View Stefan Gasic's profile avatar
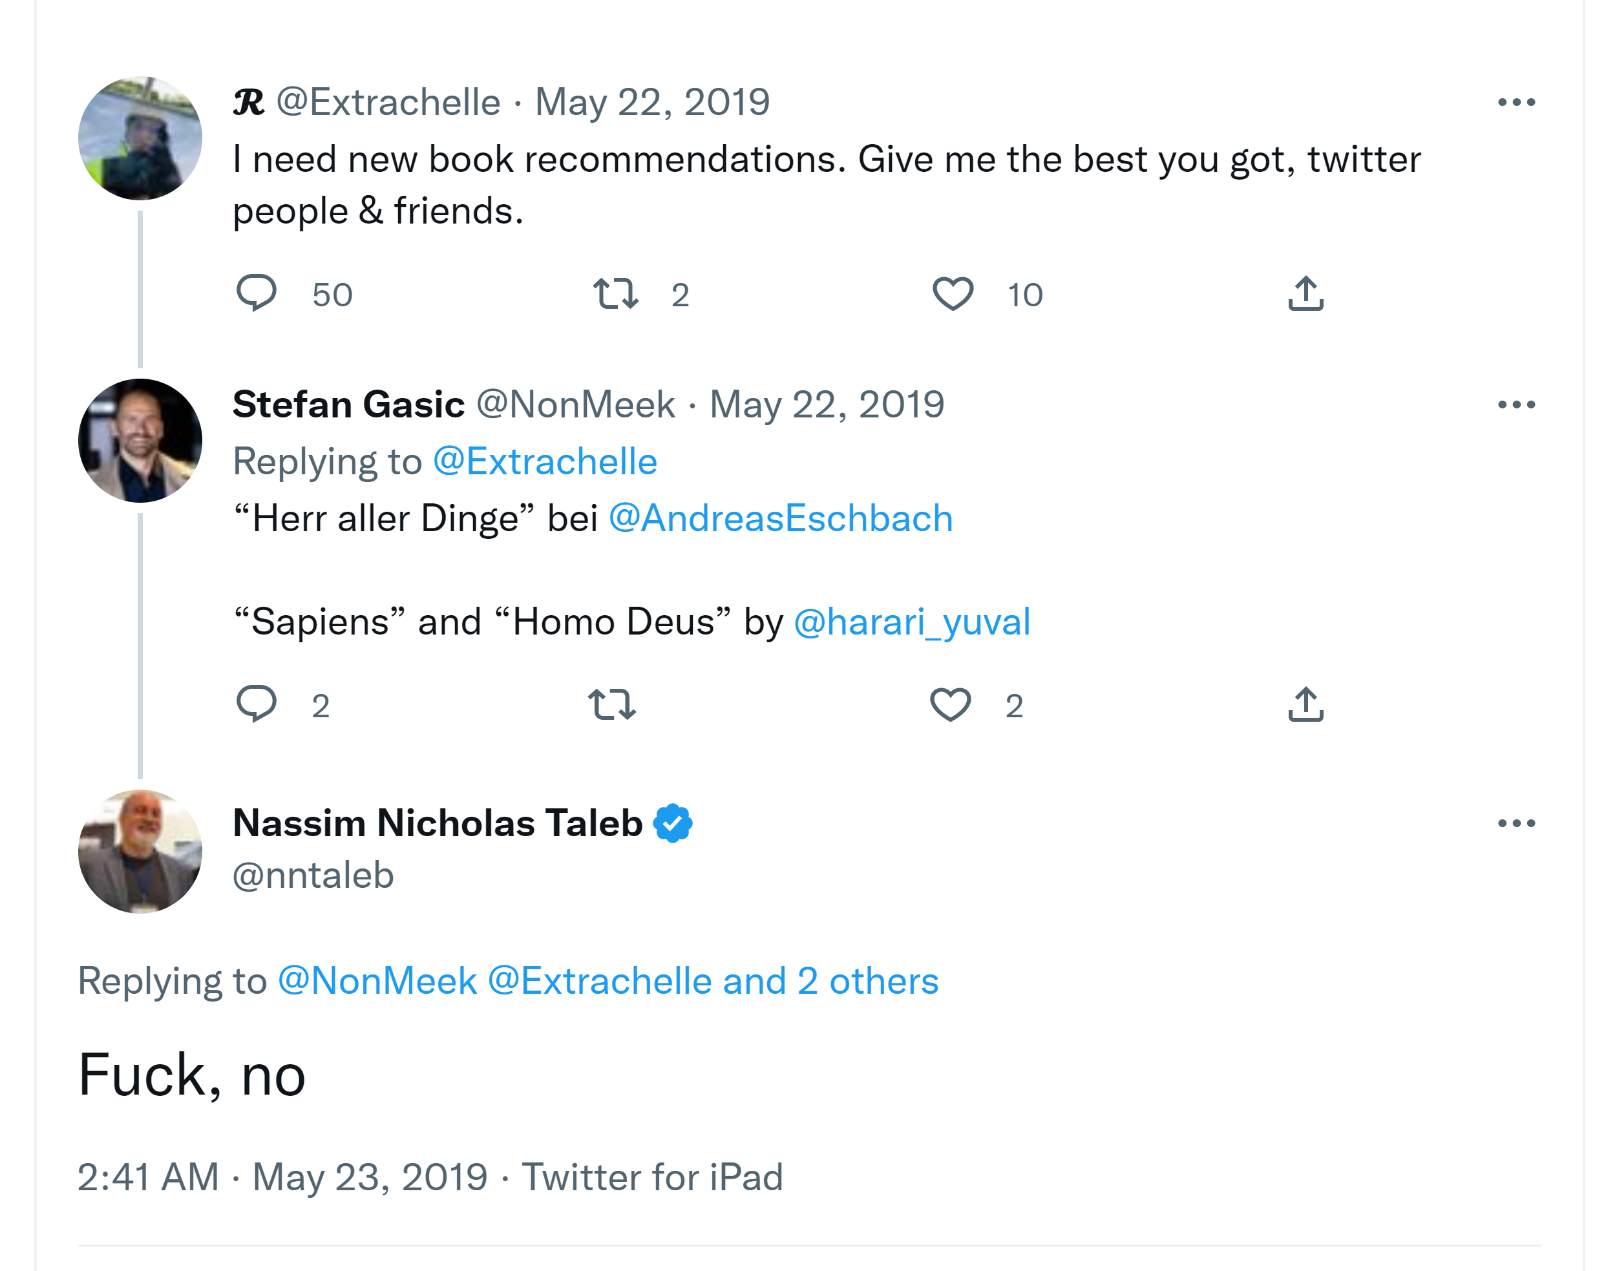The width and height of the screenshot is (1606, 1271). point(140,441)
